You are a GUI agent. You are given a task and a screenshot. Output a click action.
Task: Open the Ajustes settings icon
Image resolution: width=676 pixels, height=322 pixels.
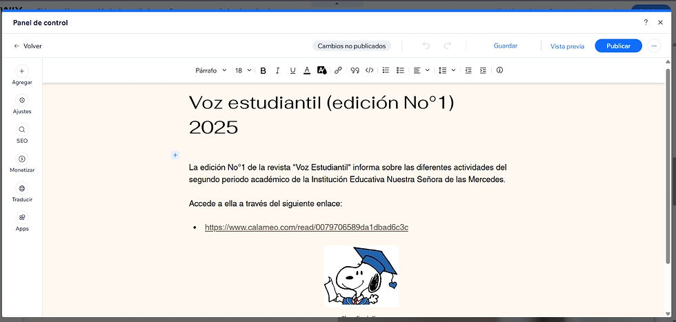[x=22, y=101]
